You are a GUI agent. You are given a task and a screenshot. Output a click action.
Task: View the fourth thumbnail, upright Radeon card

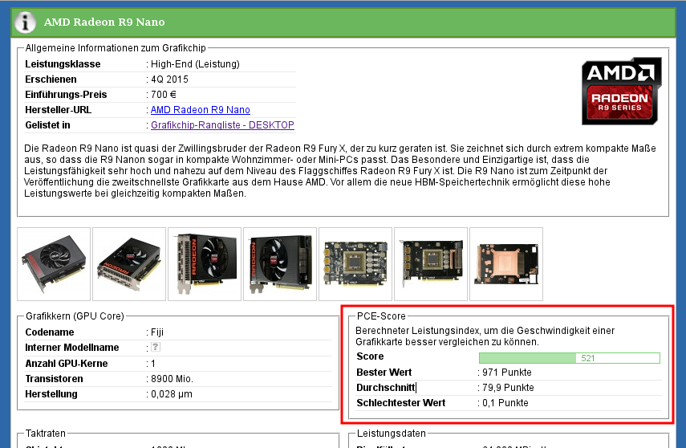[x=279, y=264]
